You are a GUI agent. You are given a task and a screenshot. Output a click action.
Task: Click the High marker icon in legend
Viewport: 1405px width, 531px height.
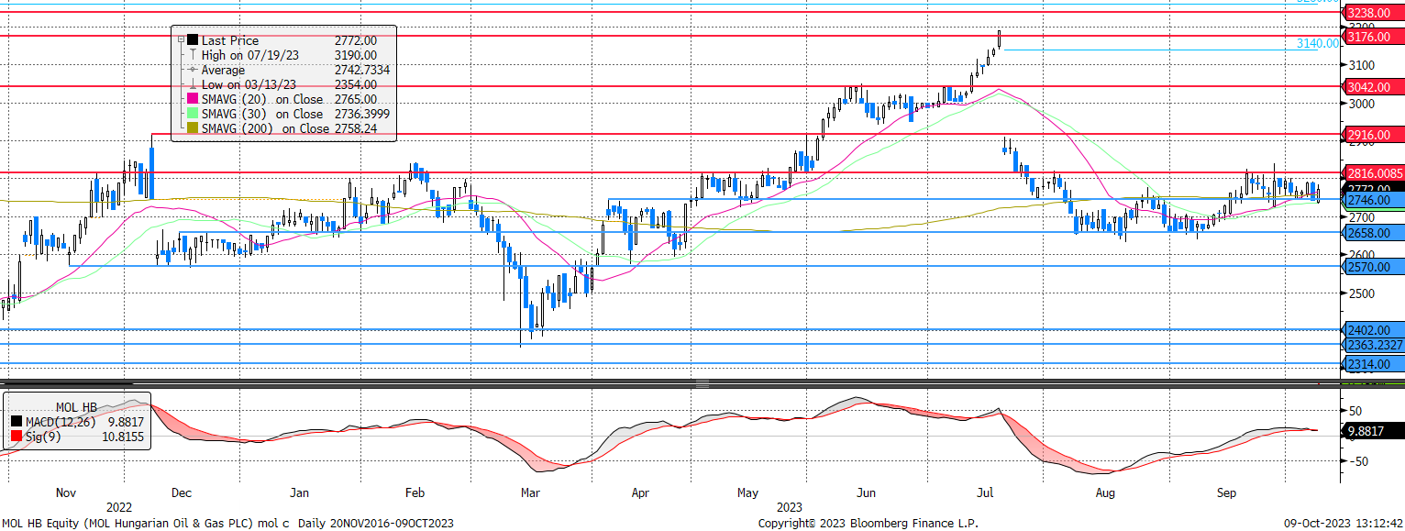[x=193, y=55]
